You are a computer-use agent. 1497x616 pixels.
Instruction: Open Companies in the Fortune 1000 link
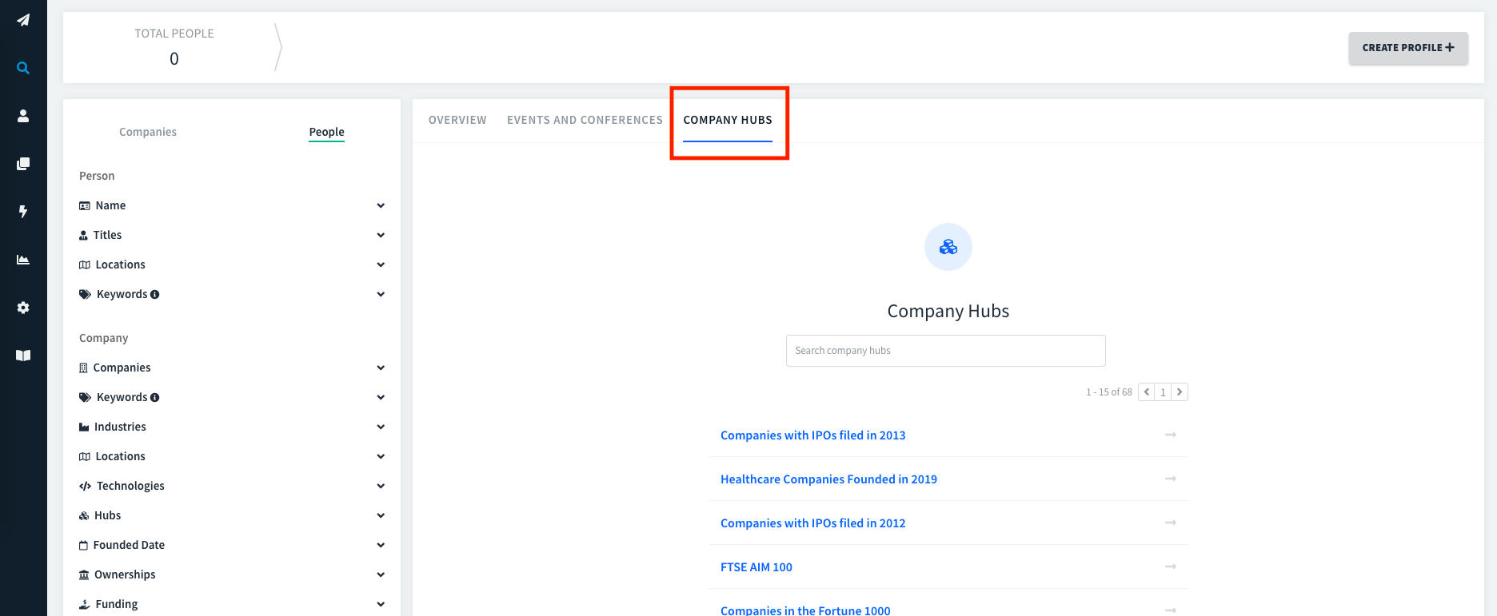(805, 610)
